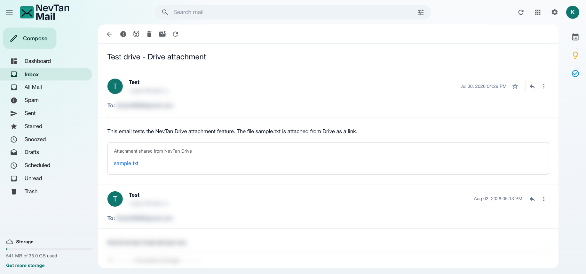586x274 pixels.
Task: Open Dashboard in the sidebar
Action: (x=46, y=61)
